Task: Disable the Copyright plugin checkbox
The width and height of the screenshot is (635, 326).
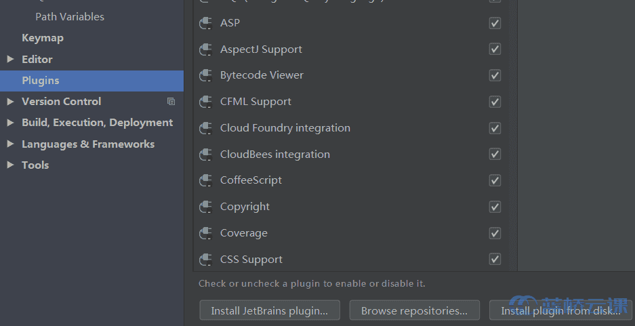Action: [495, 207]
